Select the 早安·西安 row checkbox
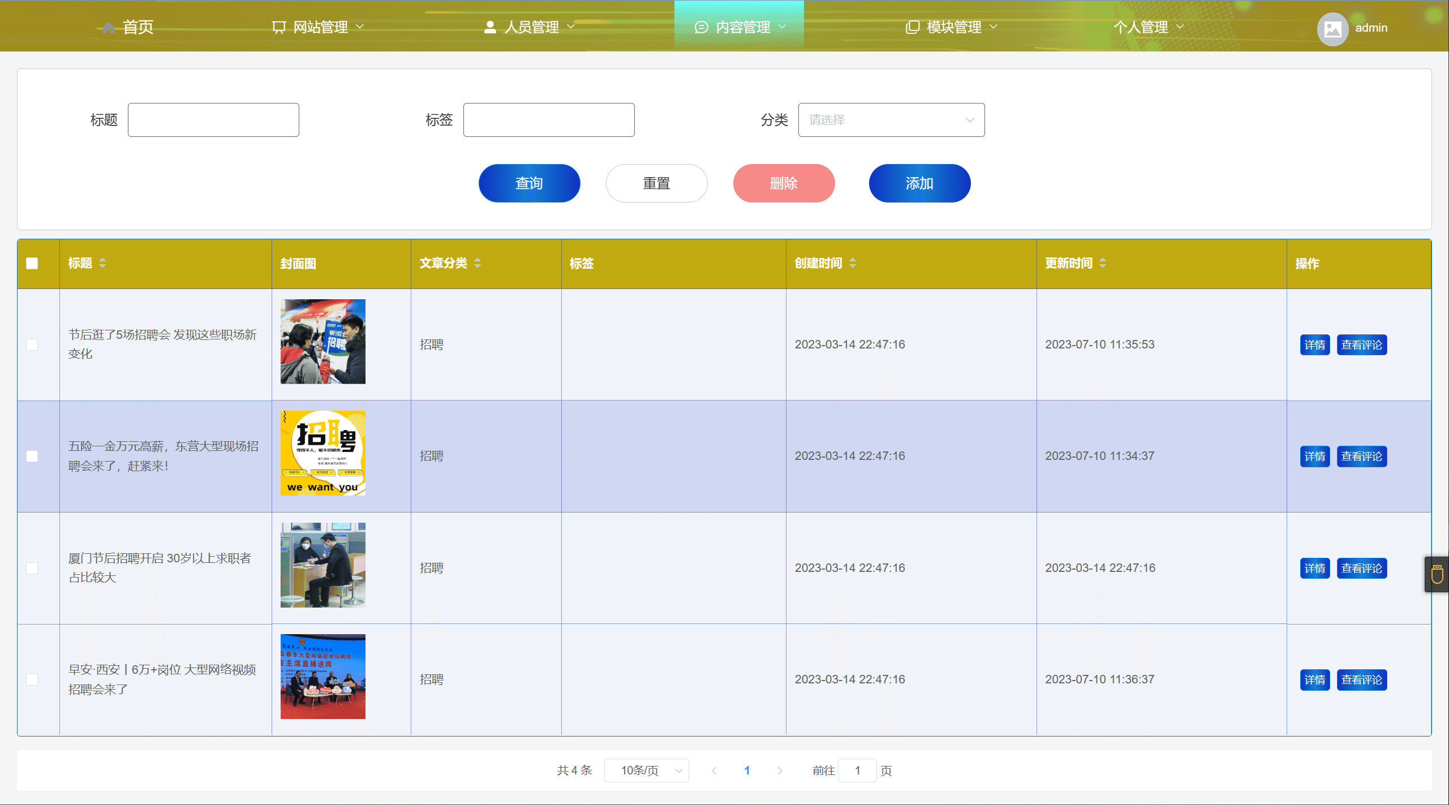This screenshot has width=1449, height=805. click(32, 679)
